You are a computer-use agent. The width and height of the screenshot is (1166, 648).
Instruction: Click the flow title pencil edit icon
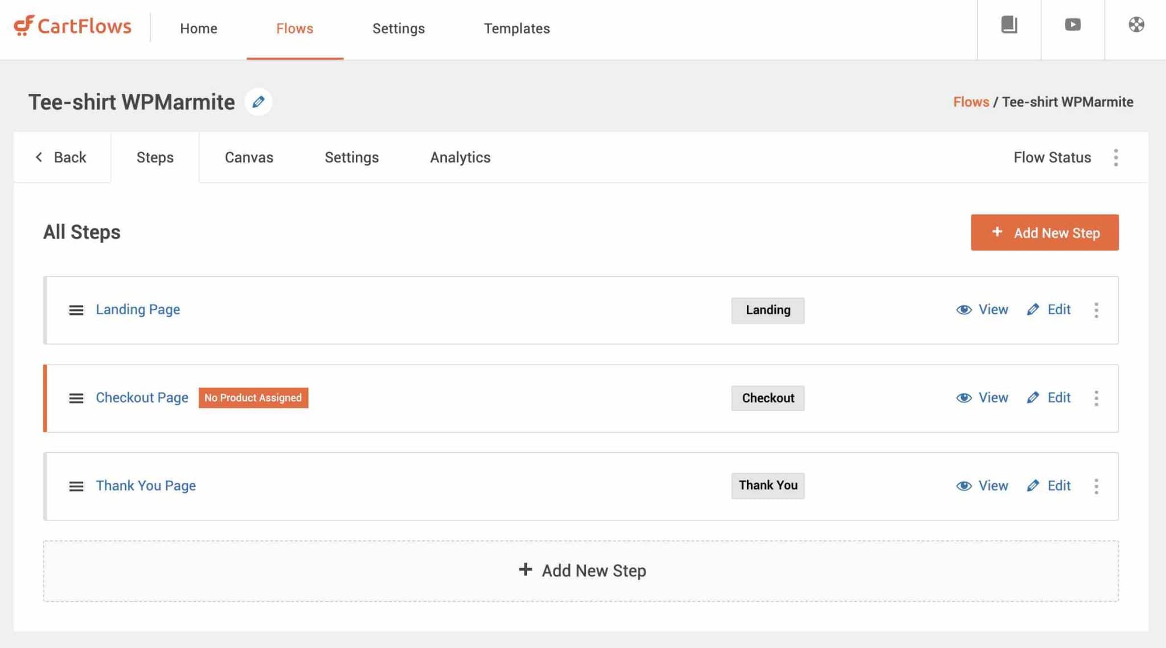[x=258, y=102]
